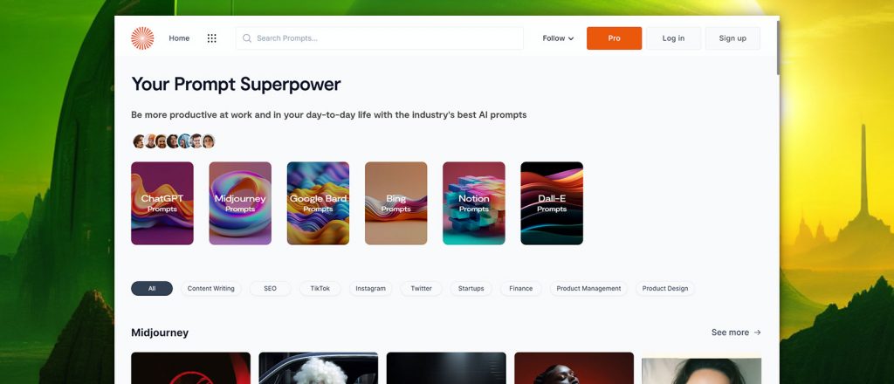Focus the Search Prompts input field
Screen dimensions: 894x384
[380, 38]
